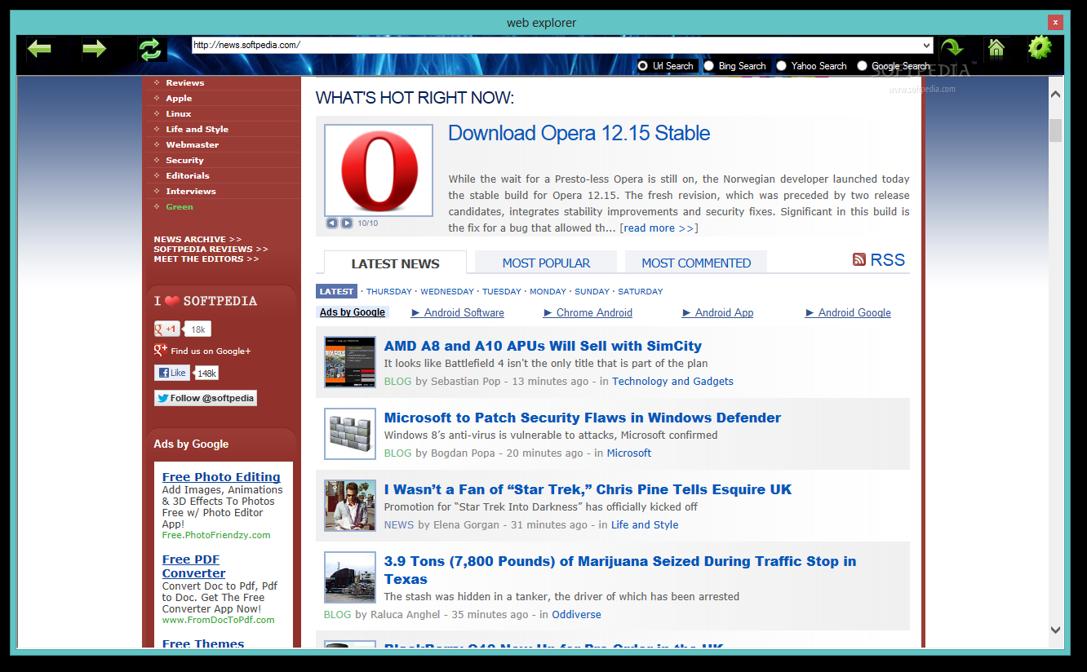1087x672 pixels.
Task: Select the Bing Search radio button
Action: (708, 66)
